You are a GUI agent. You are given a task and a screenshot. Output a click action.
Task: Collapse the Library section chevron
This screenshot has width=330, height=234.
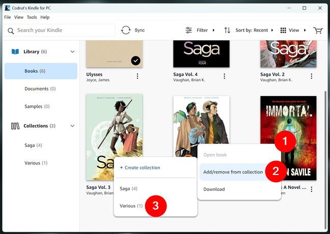72,52
